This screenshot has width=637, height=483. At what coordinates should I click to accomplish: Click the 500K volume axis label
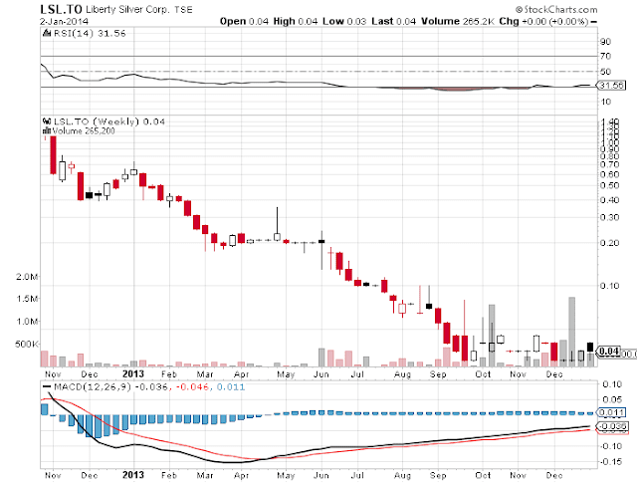click(x=27, y=345)
